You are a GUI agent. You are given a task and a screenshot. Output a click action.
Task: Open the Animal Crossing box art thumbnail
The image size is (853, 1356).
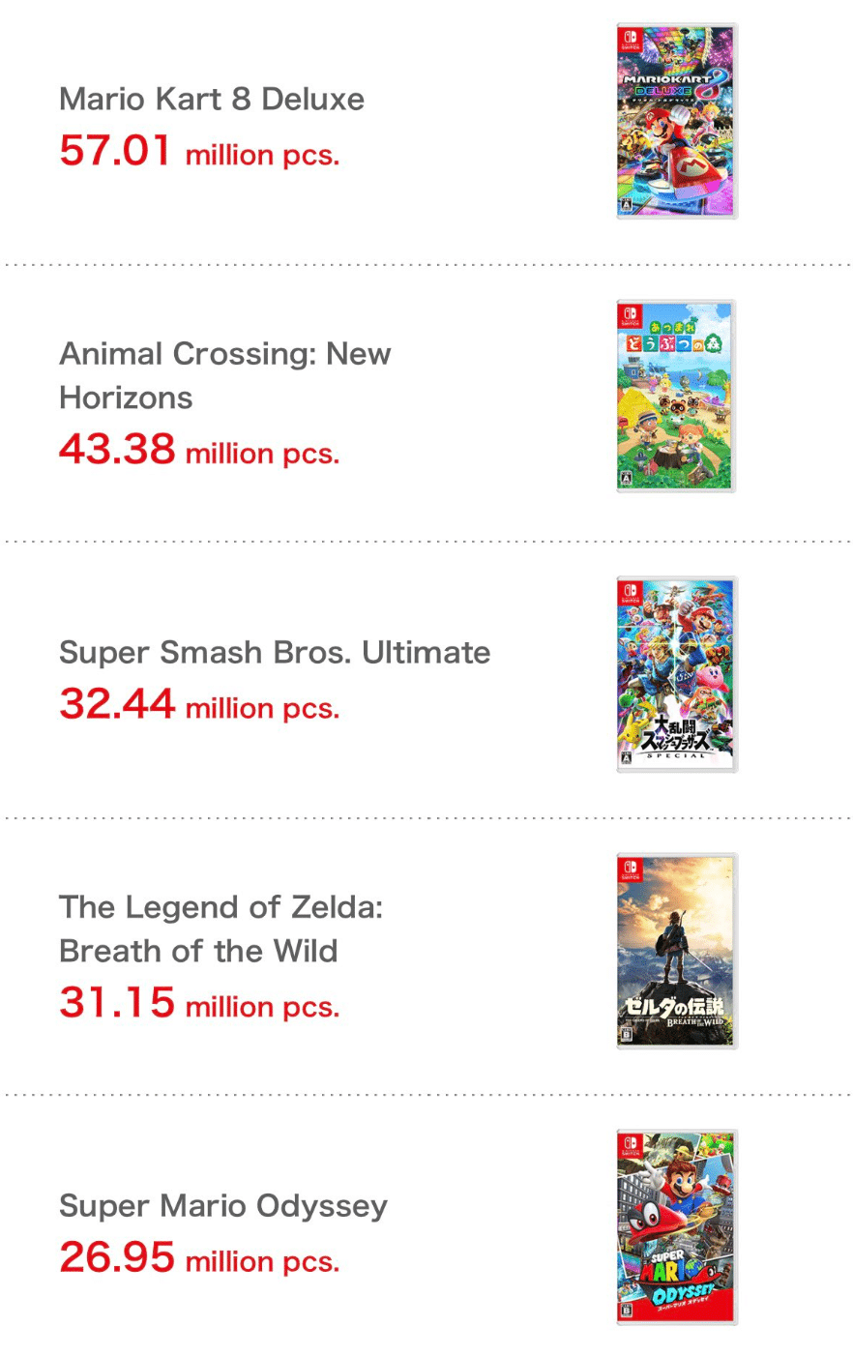(x=676, y=397)
